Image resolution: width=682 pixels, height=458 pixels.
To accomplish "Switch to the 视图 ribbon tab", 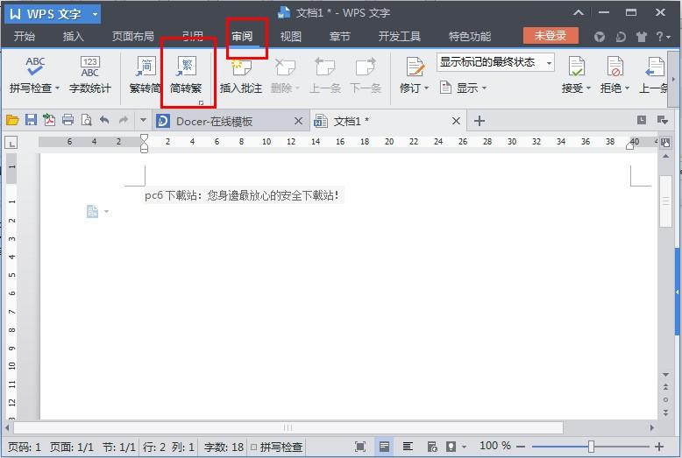I will [x=291, y=37].
